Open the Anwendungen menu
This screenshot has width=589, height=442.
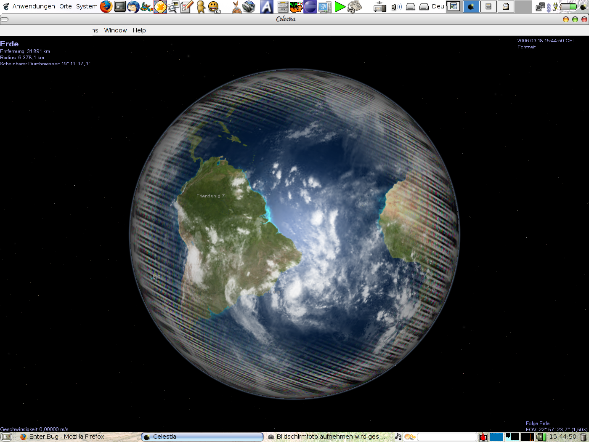(x=34, y=6)
